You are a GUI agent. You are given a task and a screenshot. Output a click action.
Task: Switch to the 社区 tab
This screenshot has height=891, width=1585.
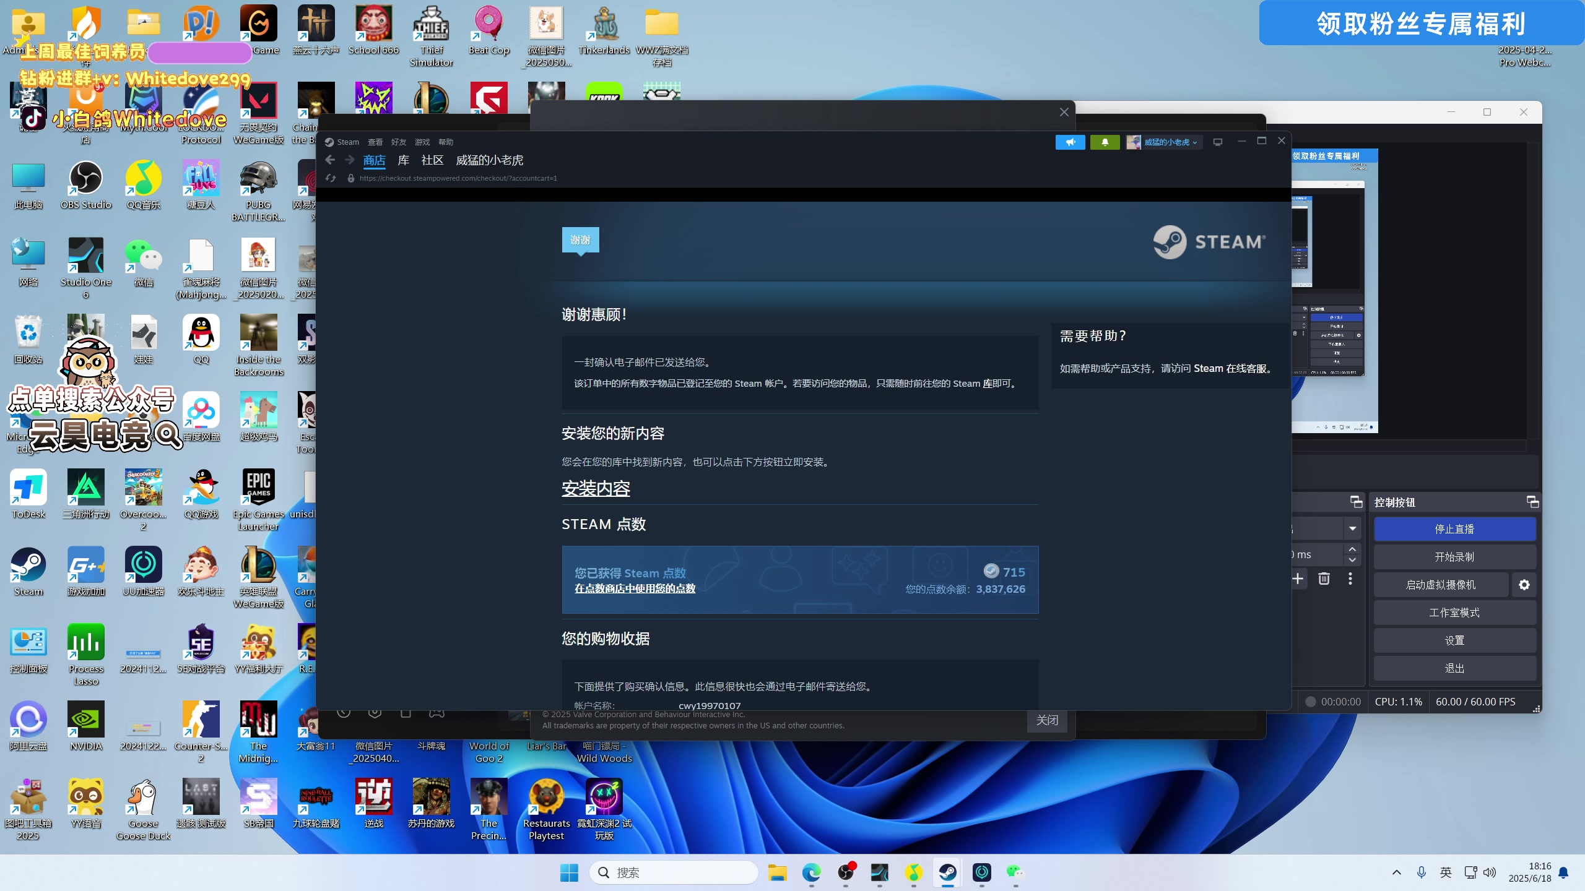[432, 160]
